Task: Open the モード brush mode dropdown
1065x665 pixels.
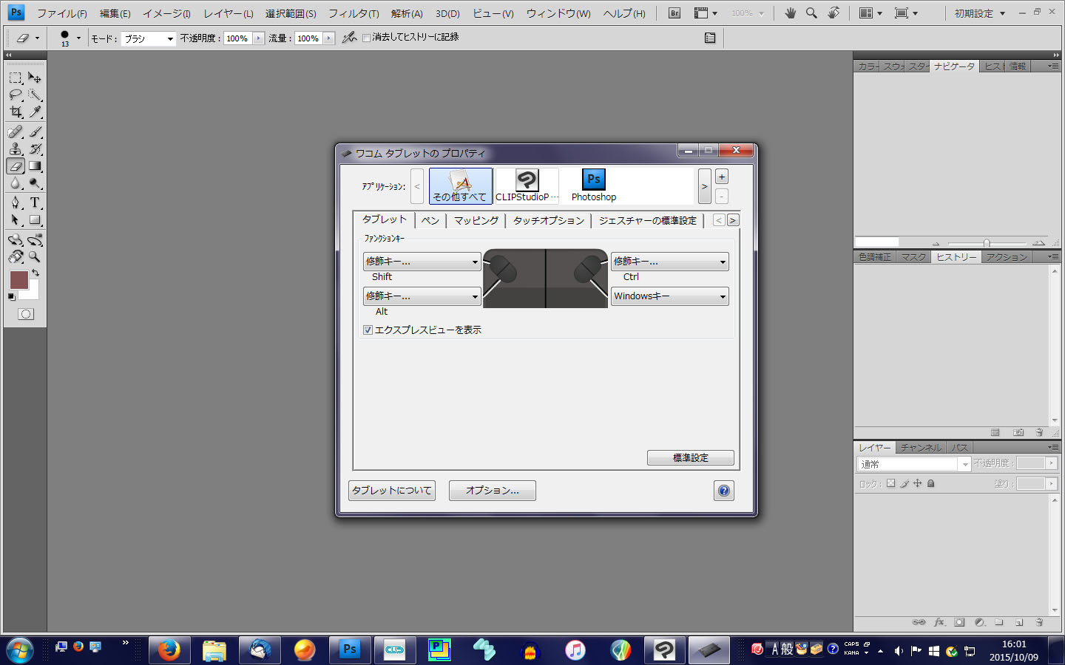Action: pos(148,38)
